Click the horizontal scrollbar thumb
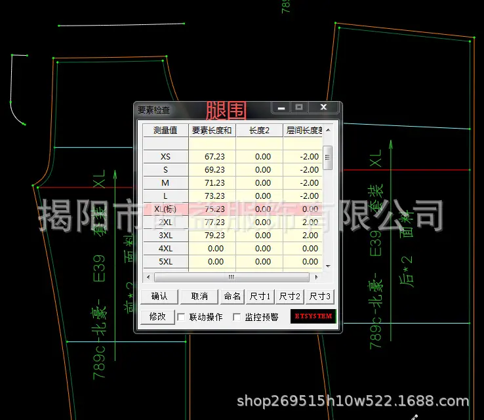The image size is (484, 420). [x=232, y=277]
